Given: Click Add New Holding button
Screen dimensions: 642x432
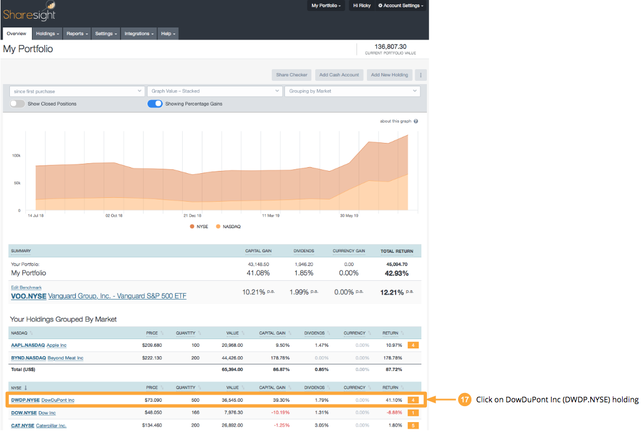Looking at the screenshot, I should pyautogui.click(x=389, y=75).
